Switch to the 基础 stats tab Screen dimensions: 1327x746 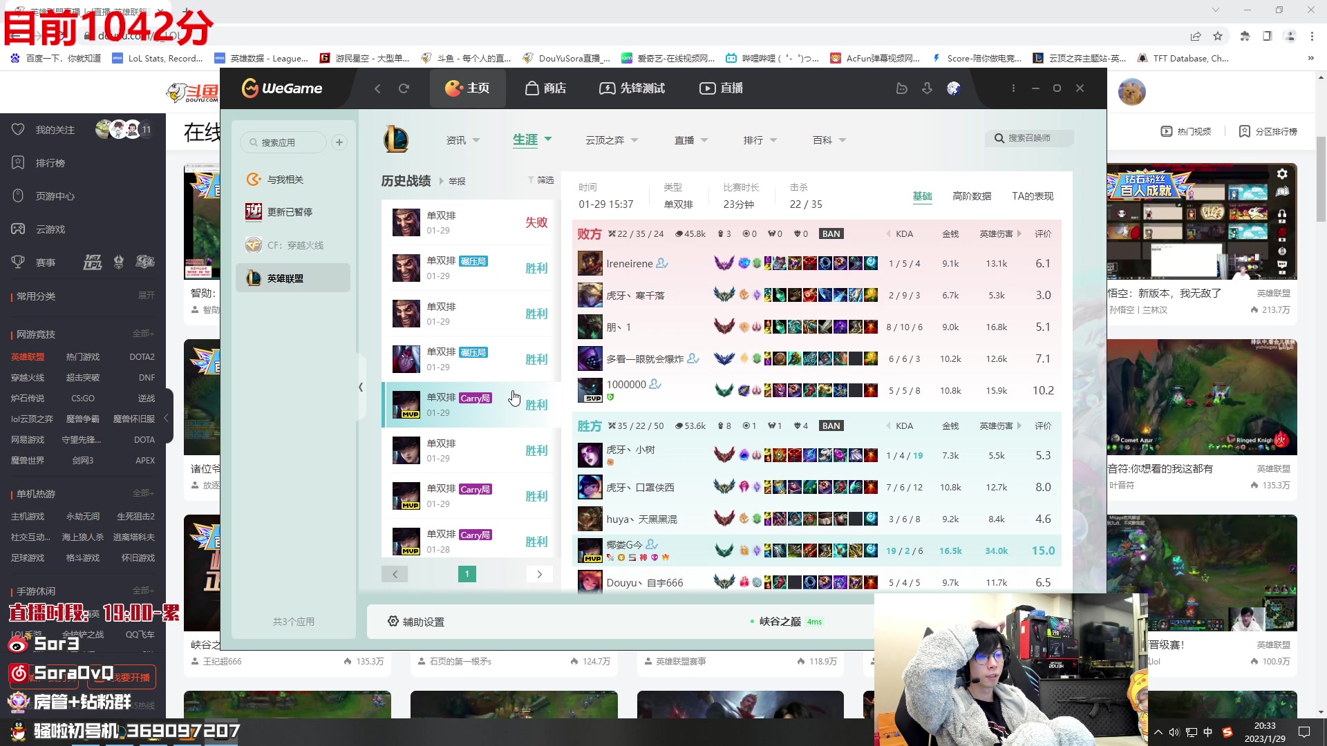922,196
